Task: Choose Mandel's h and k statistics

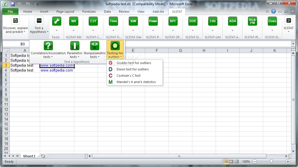Action: tap(135, 82)
